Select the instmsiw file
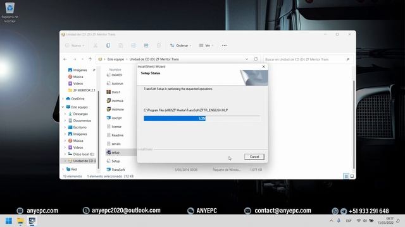The image size is (405, 227). tap(118, 109)
